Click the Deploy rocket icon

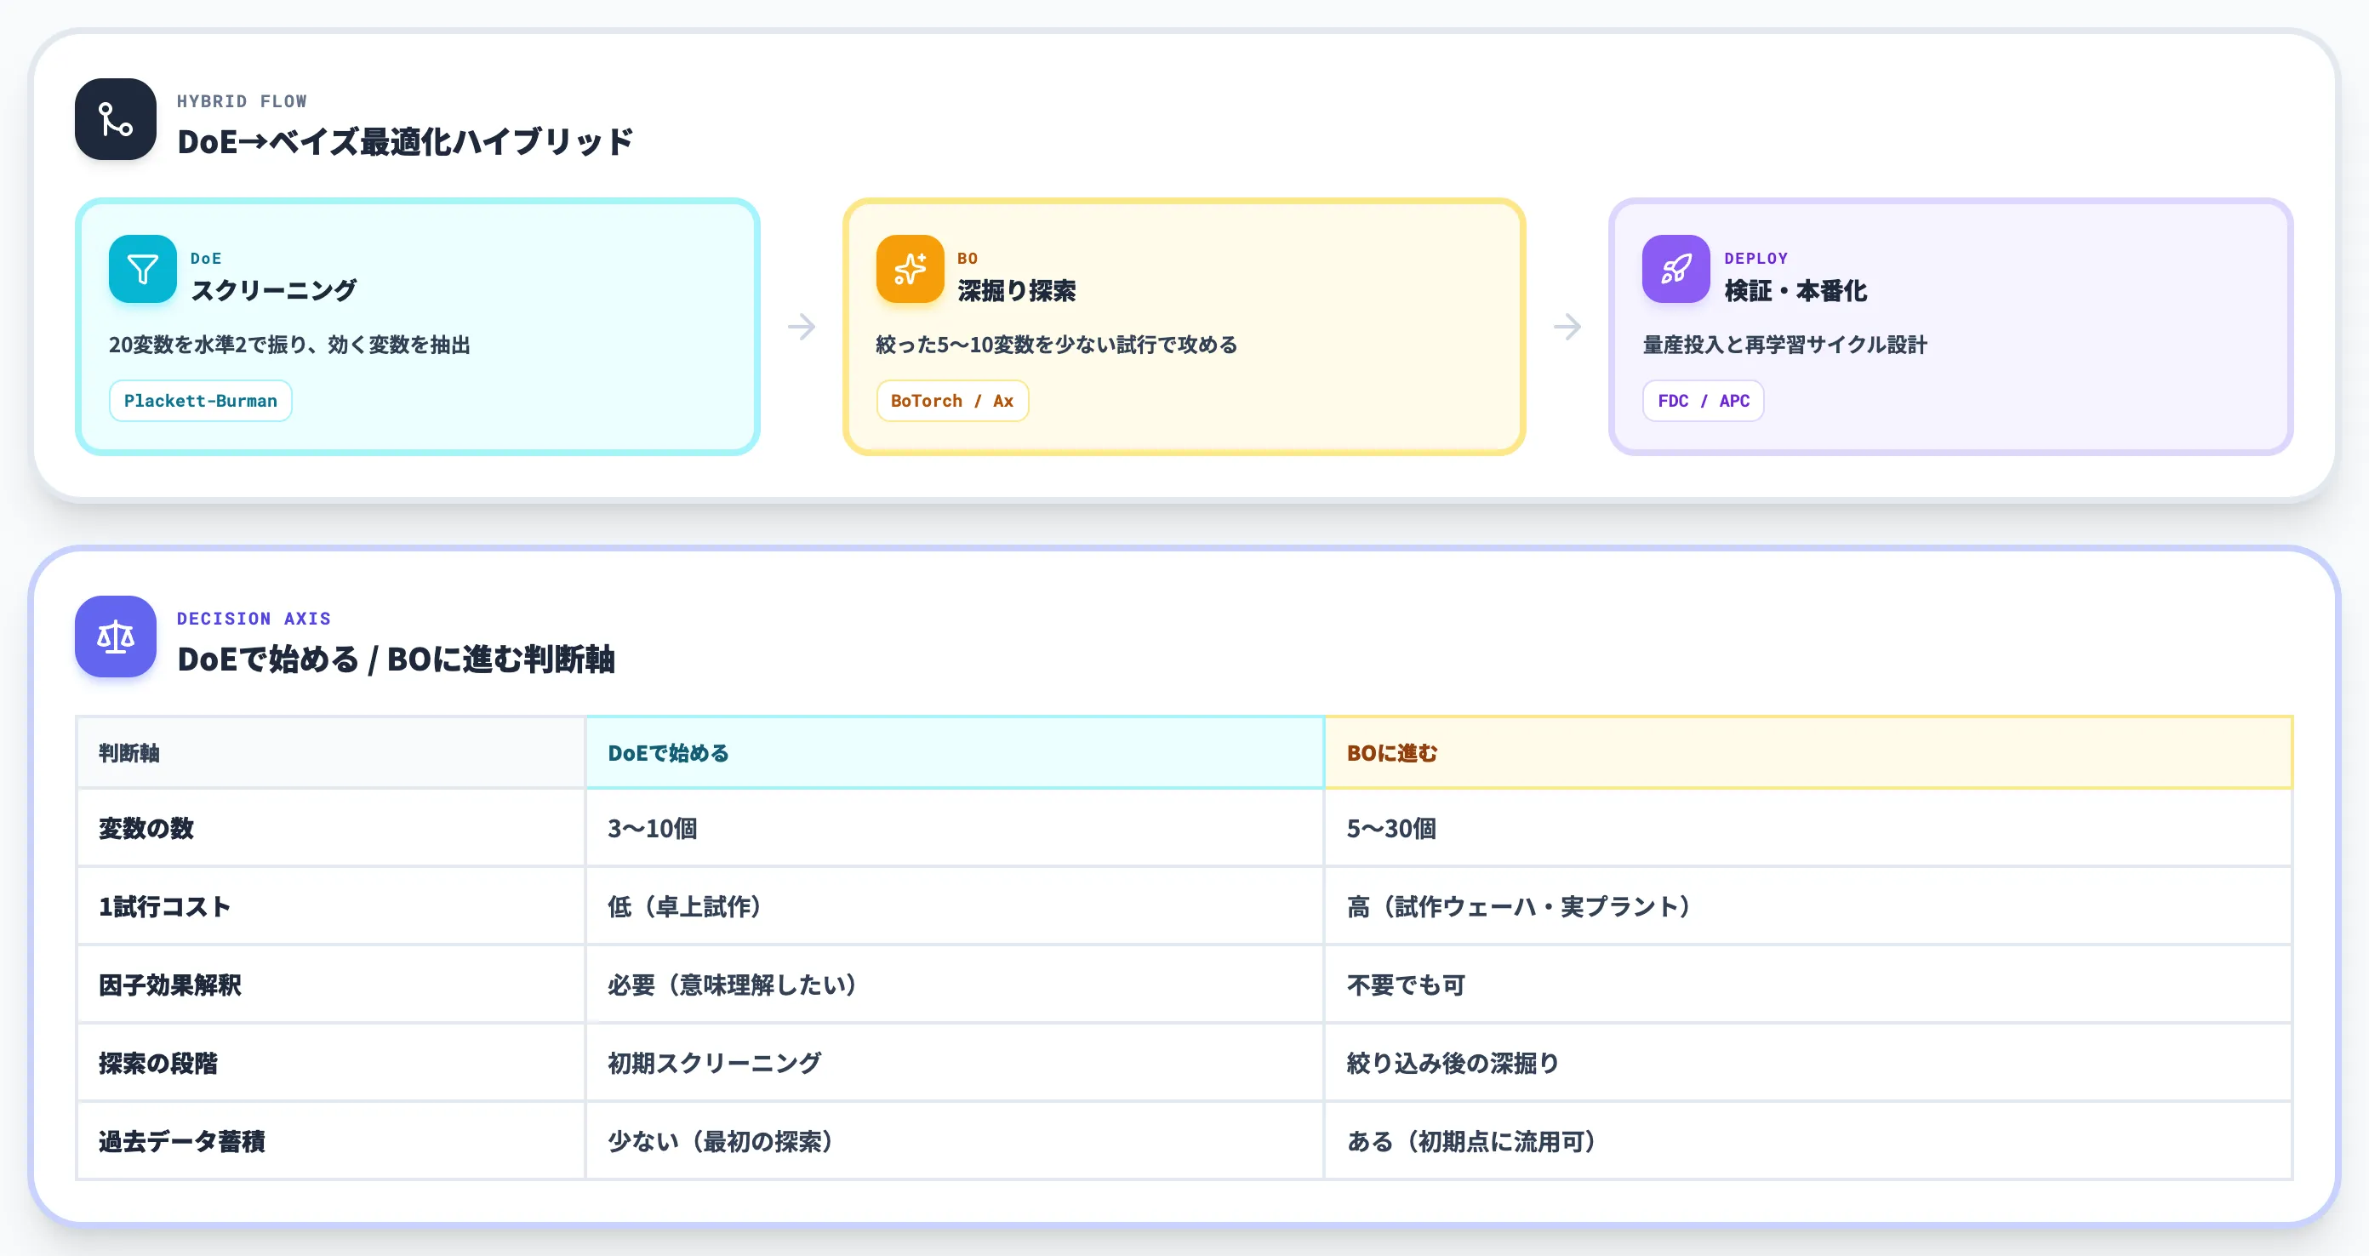pyautogui.click(x=1675, y=270)
